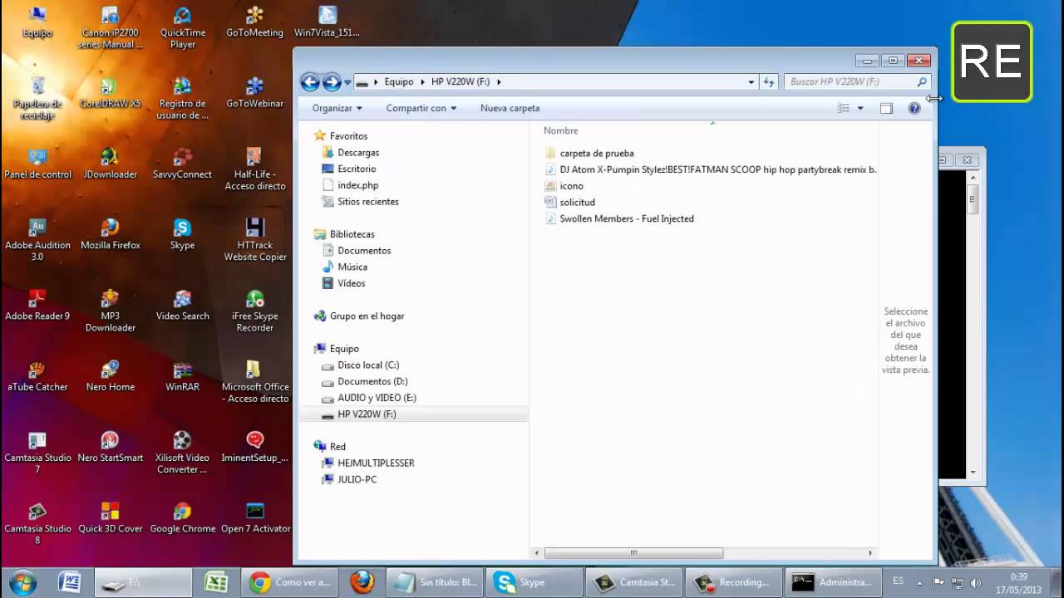Launch QuickTime Player desktop icon

click(x=182, y=27)
